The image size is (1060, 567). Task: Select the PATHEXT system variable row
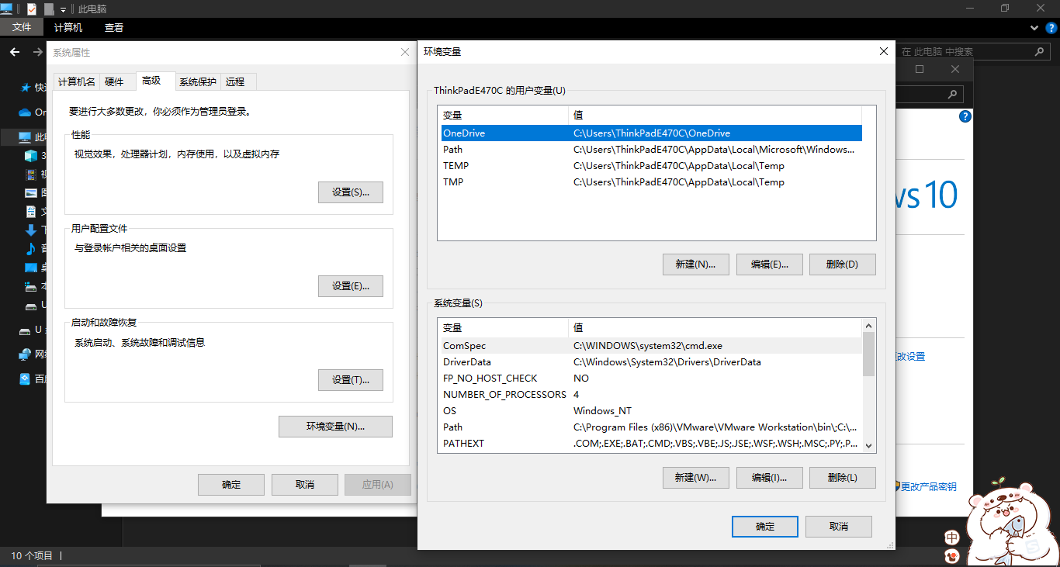652,443
